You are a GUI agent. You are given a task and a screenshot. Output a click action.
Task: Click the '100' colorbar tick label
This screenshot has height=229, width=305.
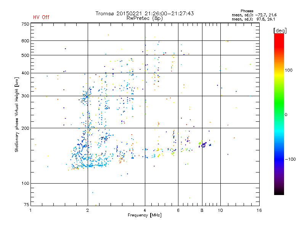click(289, 70)
